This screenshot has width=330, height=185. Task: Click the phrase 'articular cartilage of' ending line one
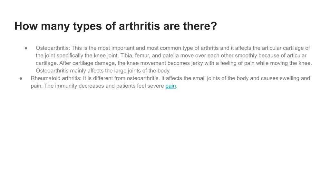(x=286, y=48)
